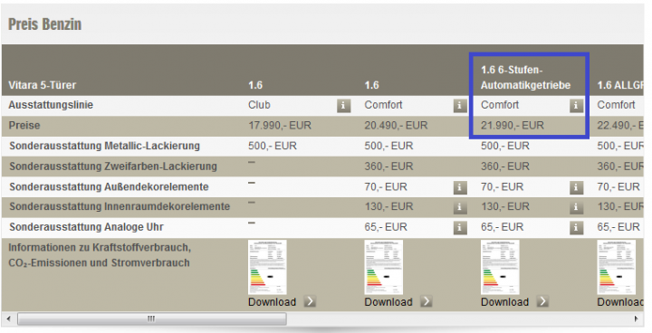Show Innenraumdekorelemente info in 1.6 Comfort column
Image resolution: width=652 pixels, height=333 pixels.
click(x=460, y=207)
